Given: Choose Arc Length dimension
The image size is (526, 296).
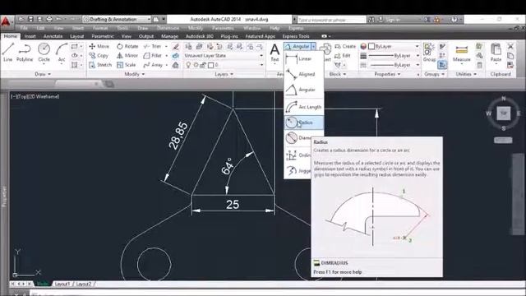Looking at the screenshot, I should 304,107.
